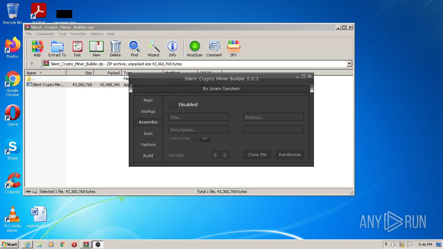Open the Options menu in WinRAR
Screen dimensions: 443x249
(97, 34)
